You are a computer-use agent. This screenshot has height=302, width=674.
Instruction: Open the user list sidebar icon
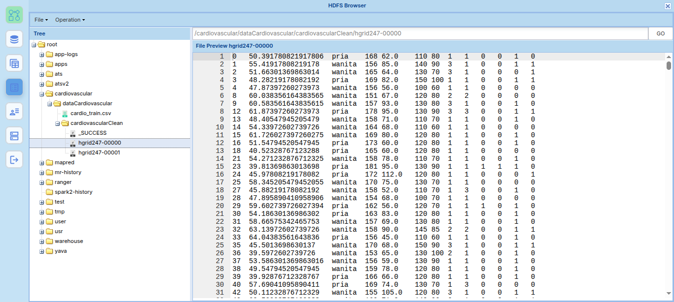click(14, 111)
